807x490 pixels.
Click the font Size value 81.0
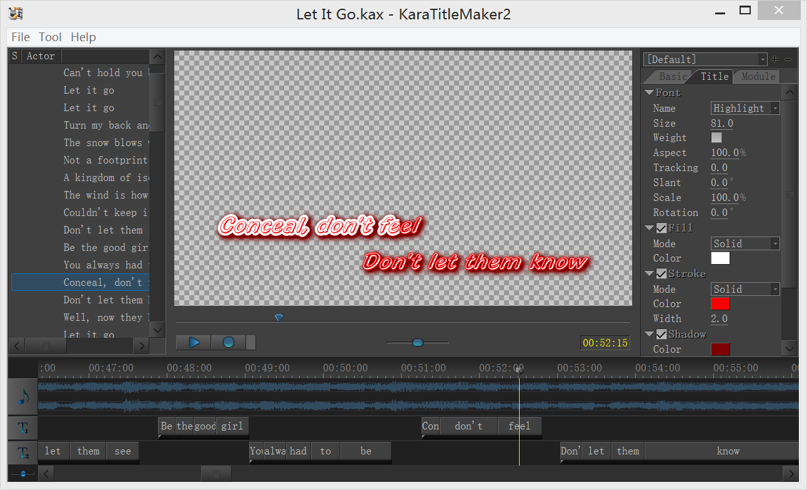click(x=722, y=123)
